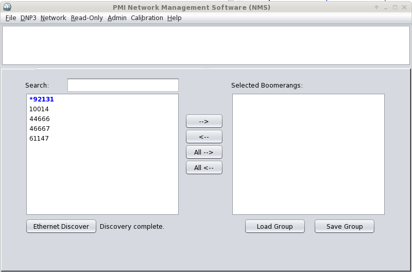Click the Discovery complete status text
The height and width of the screenshot is (272, 412).
click(132, 227)
